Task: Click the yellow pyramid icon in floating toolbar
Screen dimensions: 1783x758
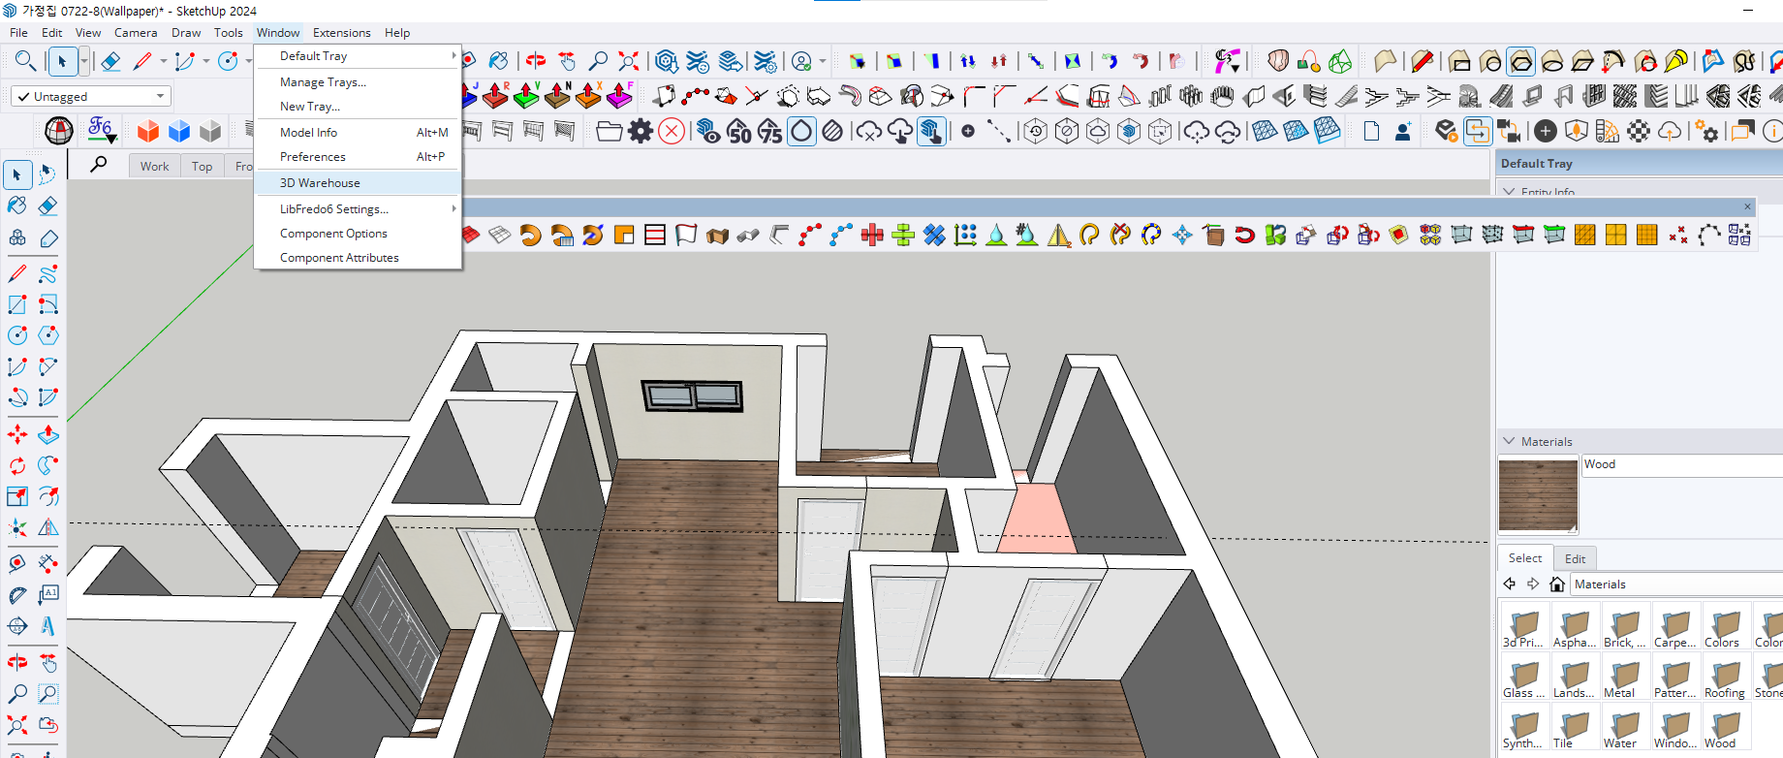Action: (x=1058, y=235)
